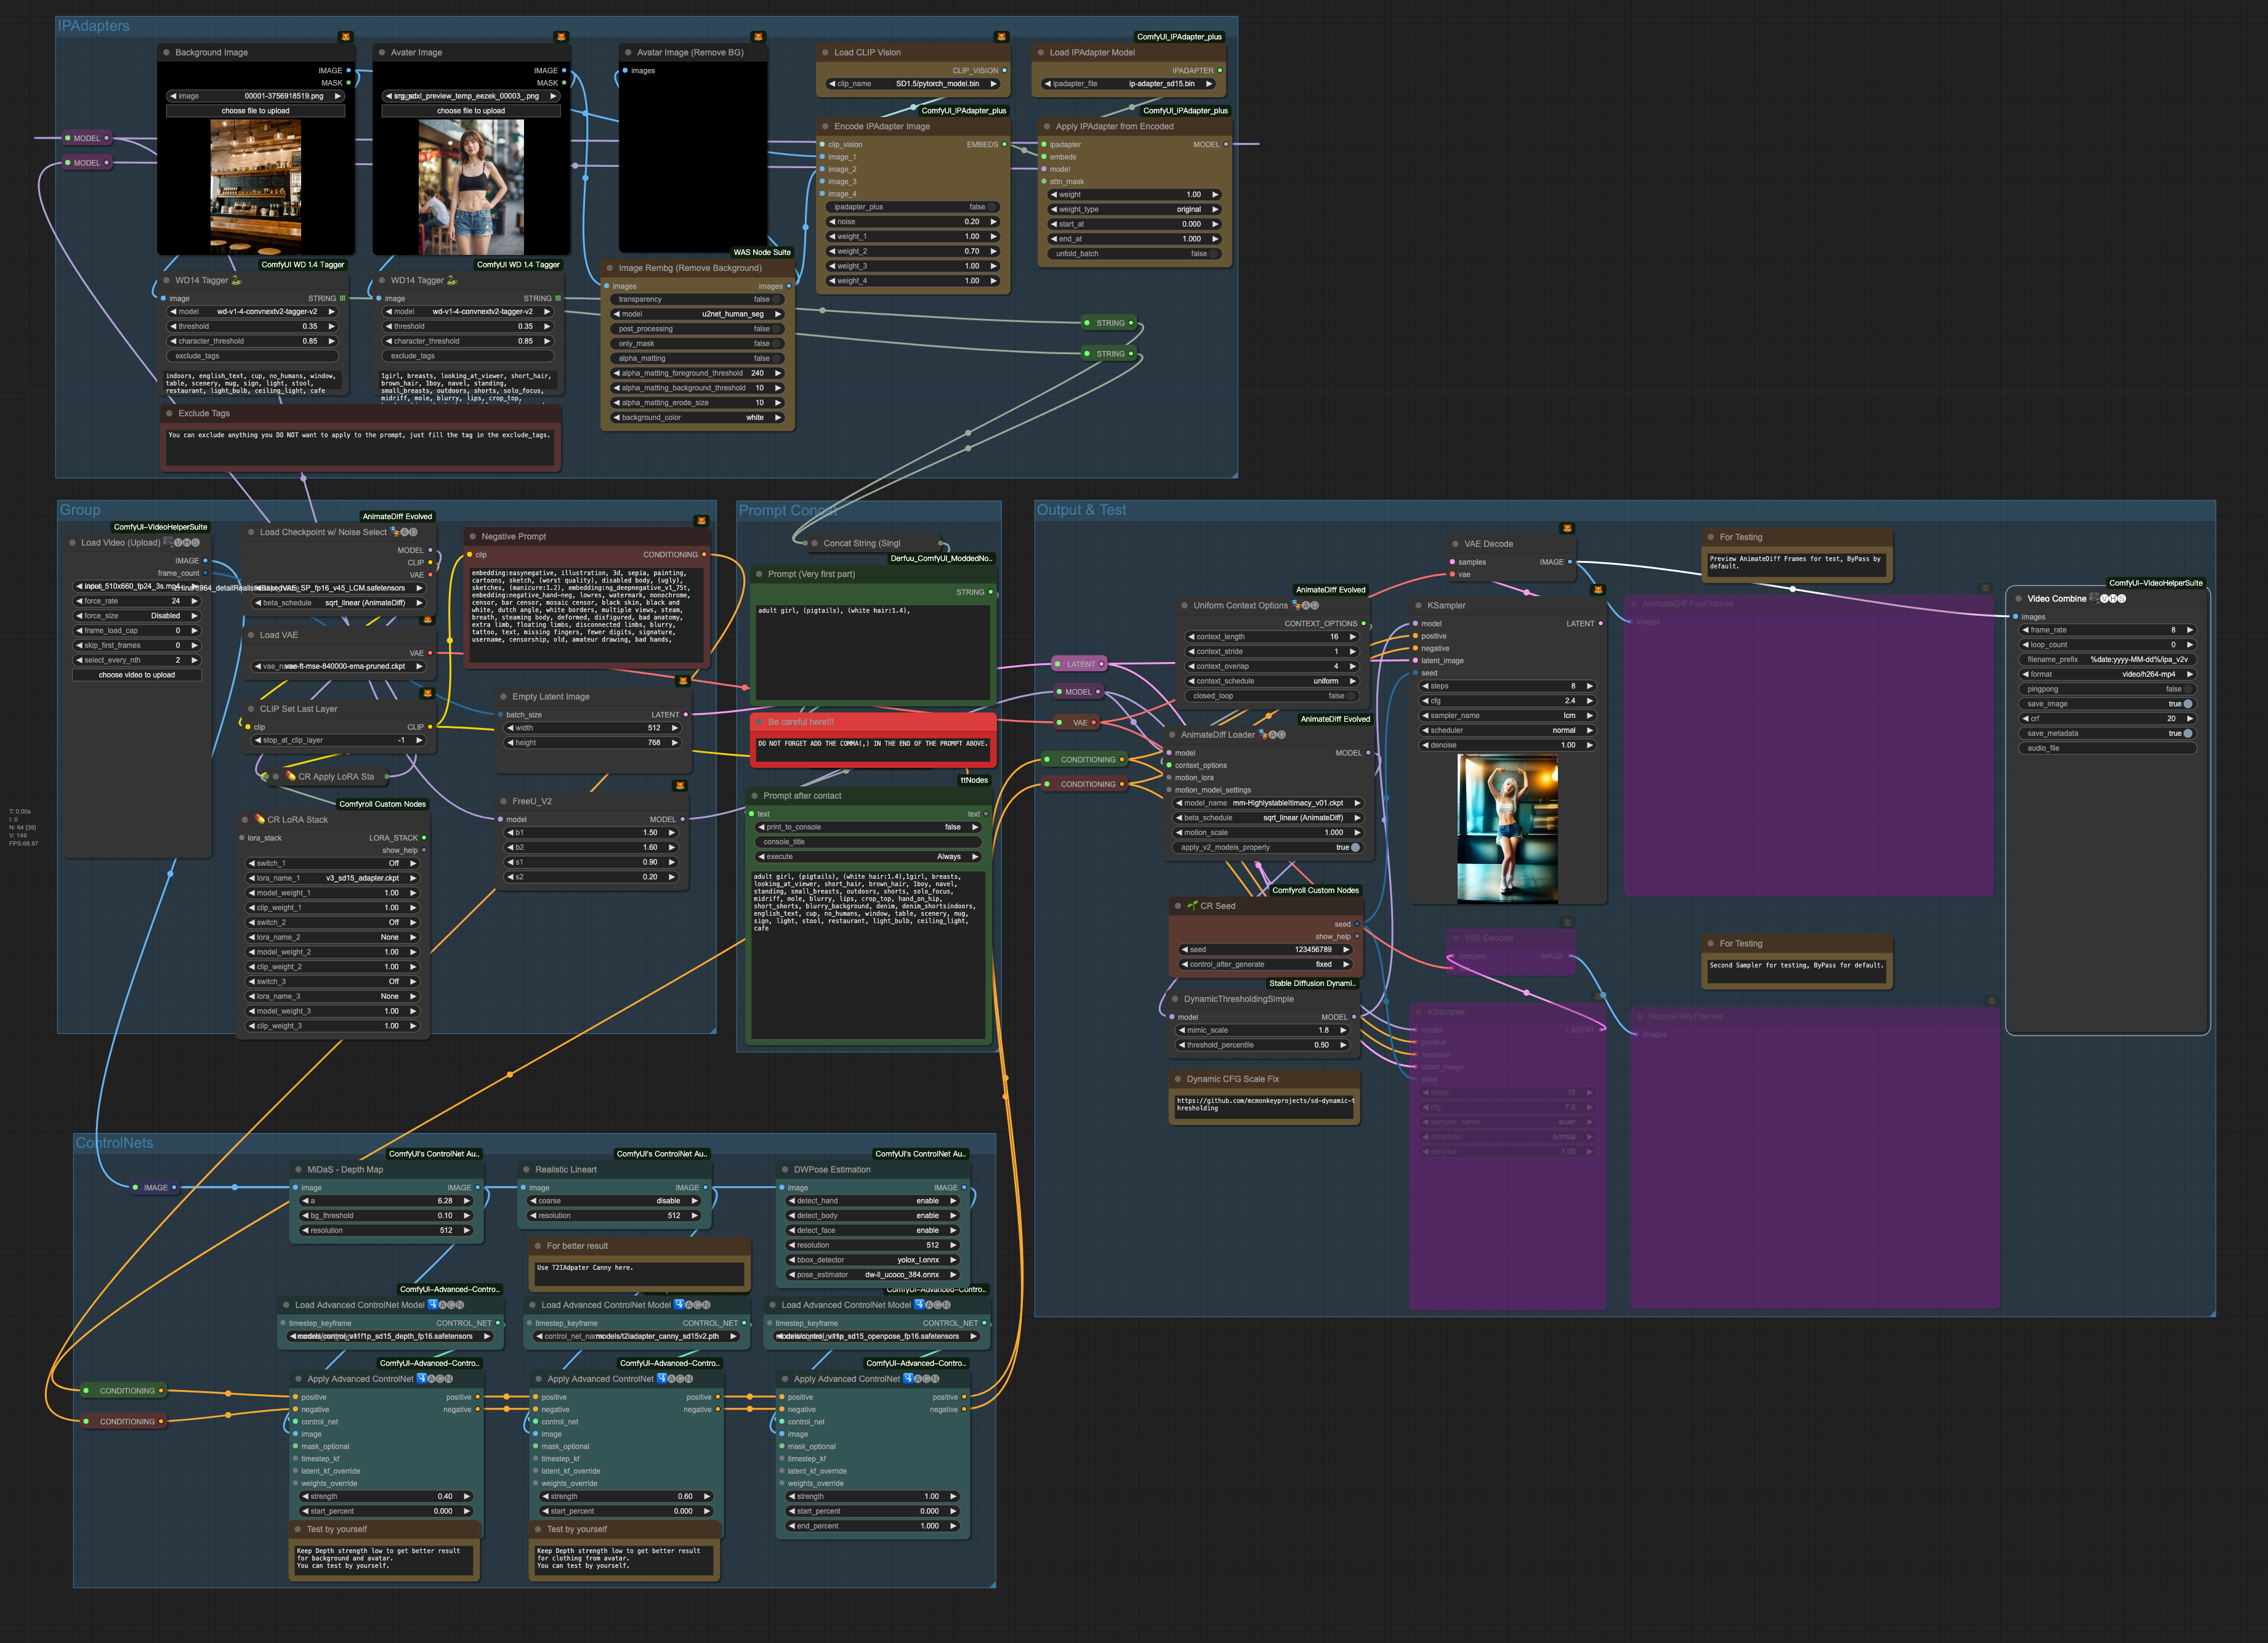Click the CR Seed sprout icon
This screenshot has height=1643, width=2268.
click(1192, 905)
